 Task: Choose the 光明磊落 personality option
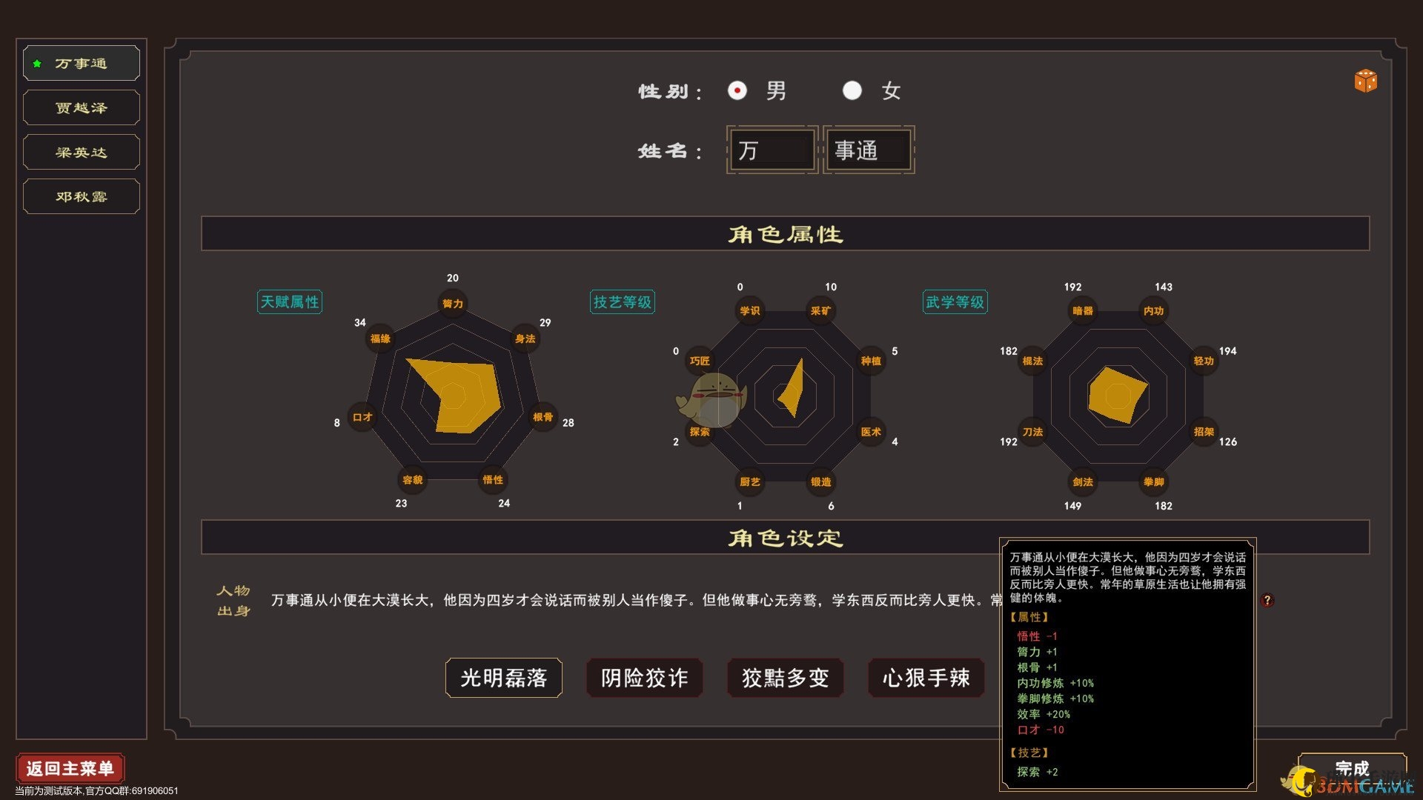[504, 678]
